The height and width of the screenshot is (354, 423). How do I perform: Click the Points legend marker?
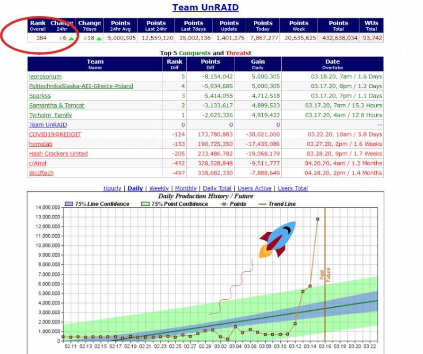click(x=224, y=204)
